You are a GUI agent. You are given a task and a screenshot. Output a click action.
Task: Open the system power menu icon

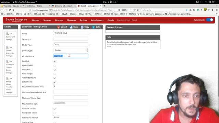pyautogui.click(x=214, y=2)
